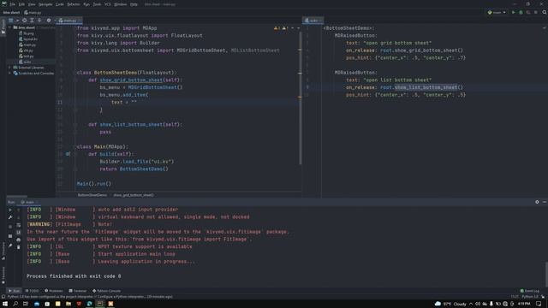Run the main configuration from top toolbar

tap(514, 12)
